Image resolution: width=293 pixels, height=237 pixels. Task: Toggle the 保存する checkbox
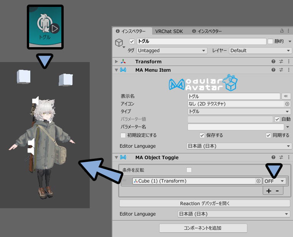[202, 135]
